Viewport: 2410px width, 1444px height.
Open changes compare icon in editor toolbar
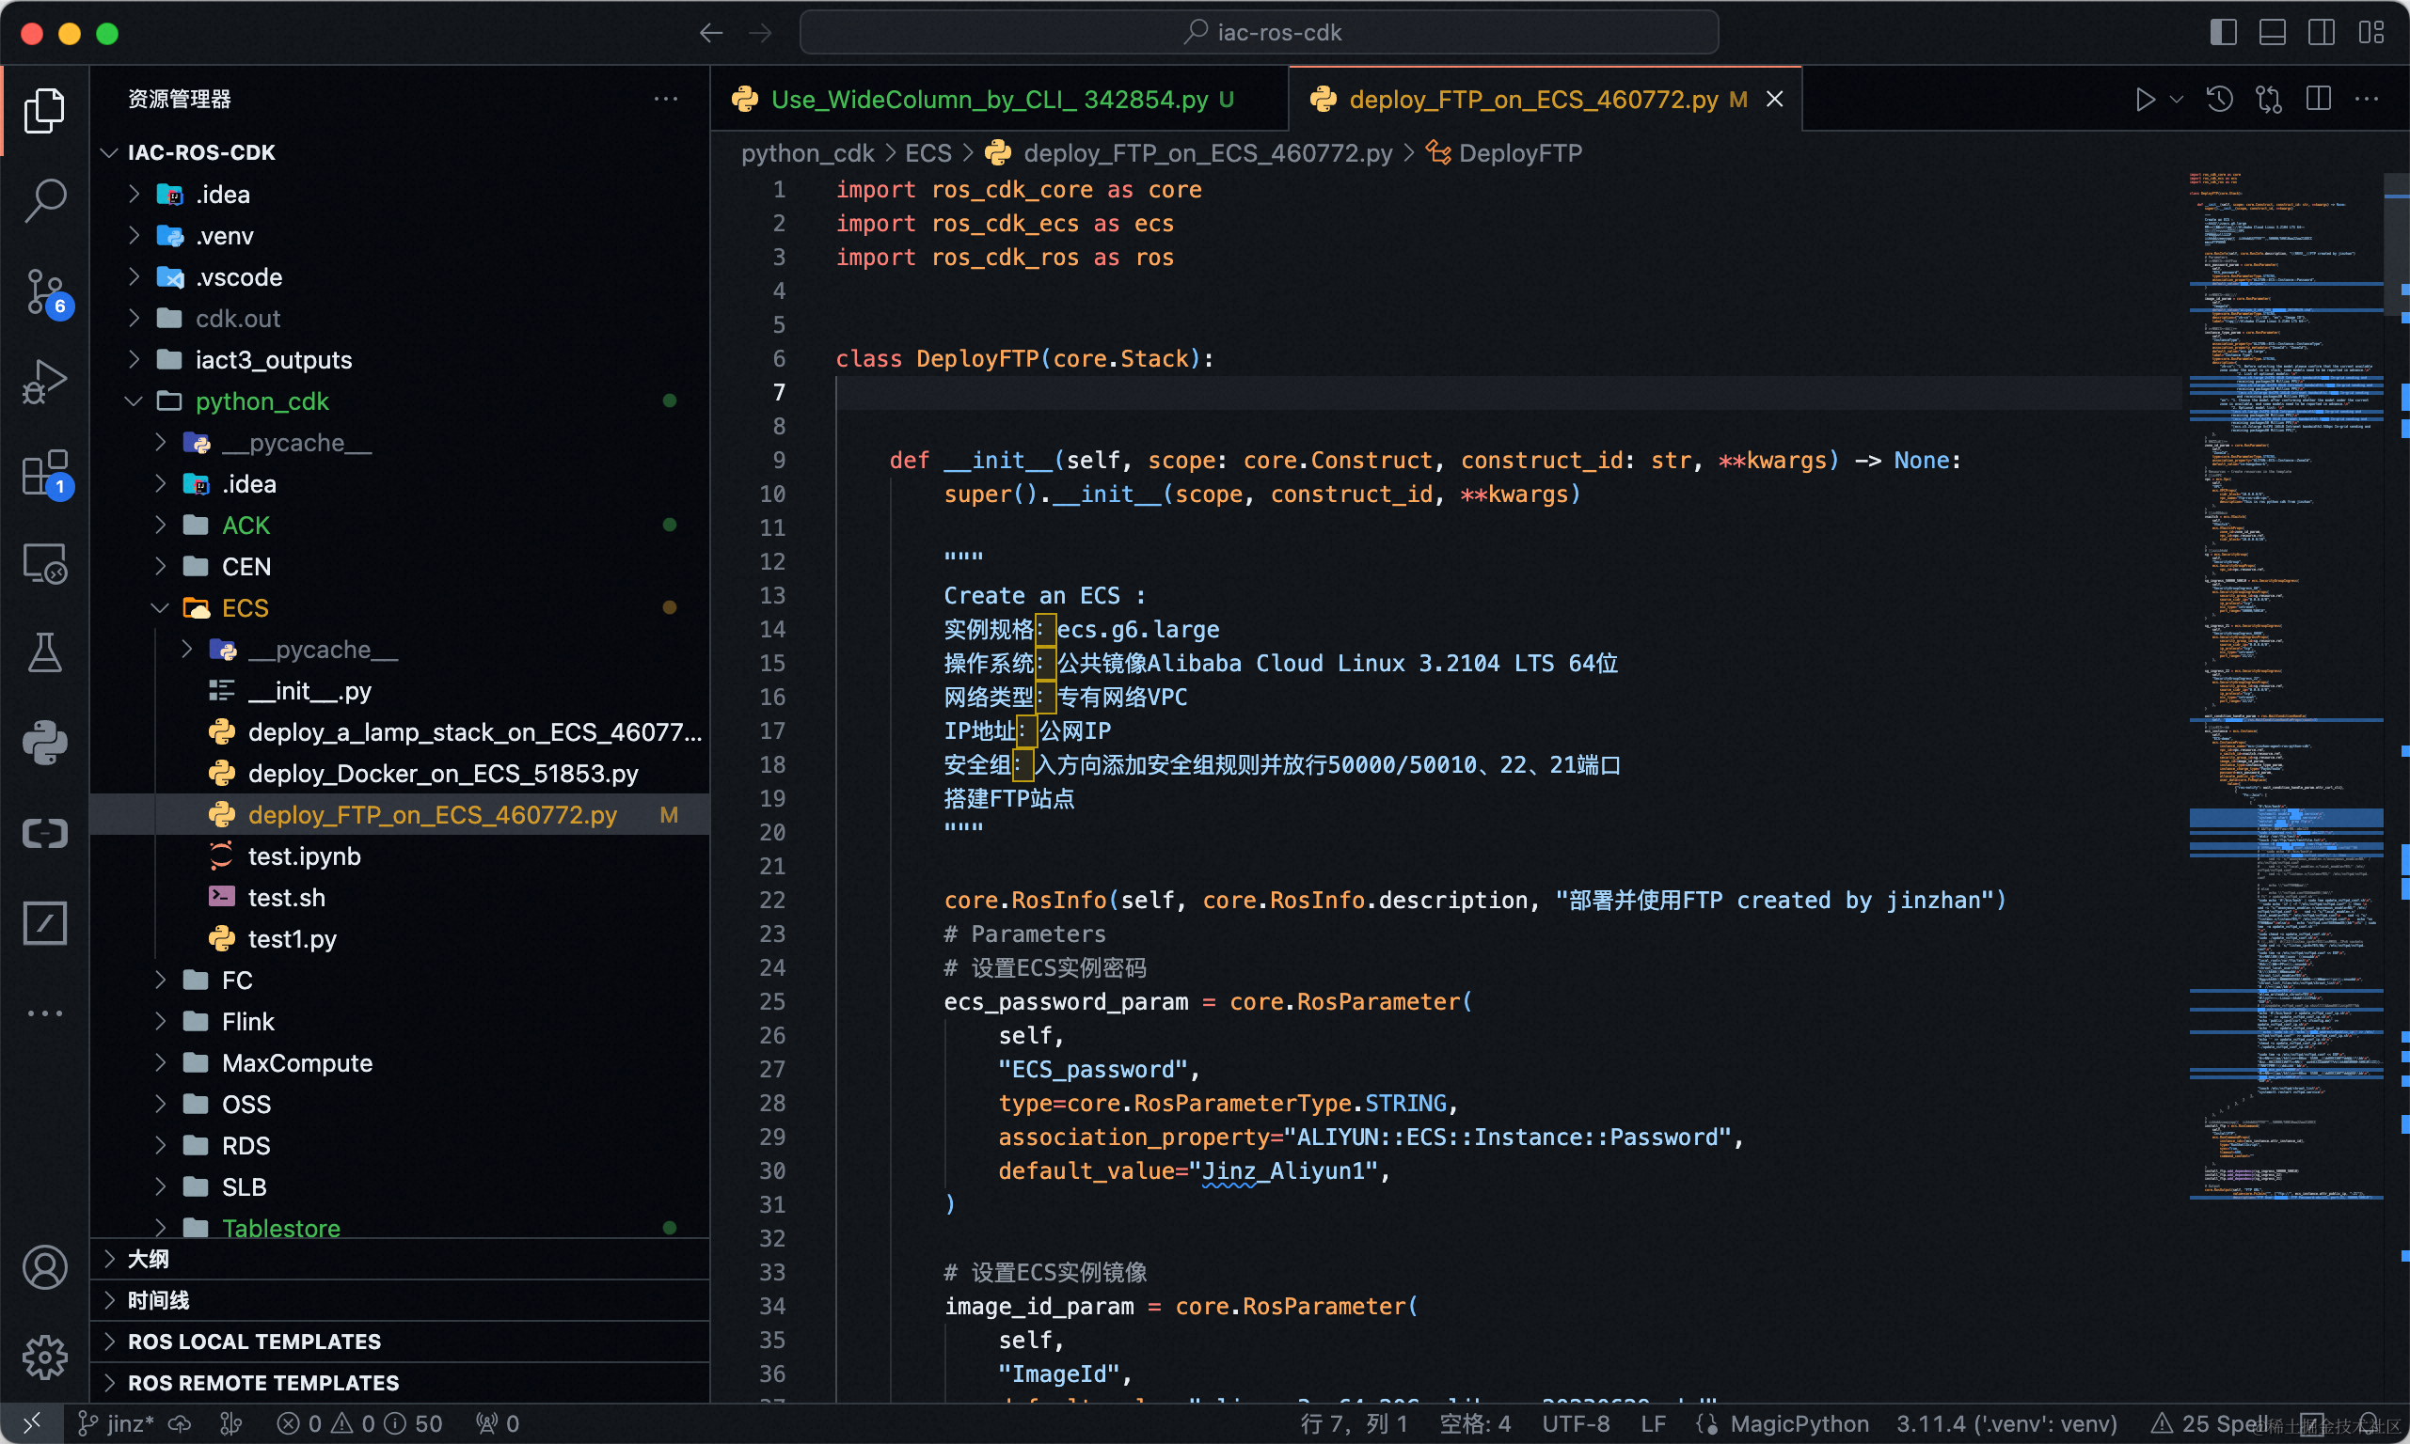[x=2269, y=100]
